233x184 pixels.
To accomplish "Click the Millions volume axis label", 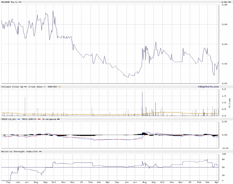I will [x=230, y=103].
